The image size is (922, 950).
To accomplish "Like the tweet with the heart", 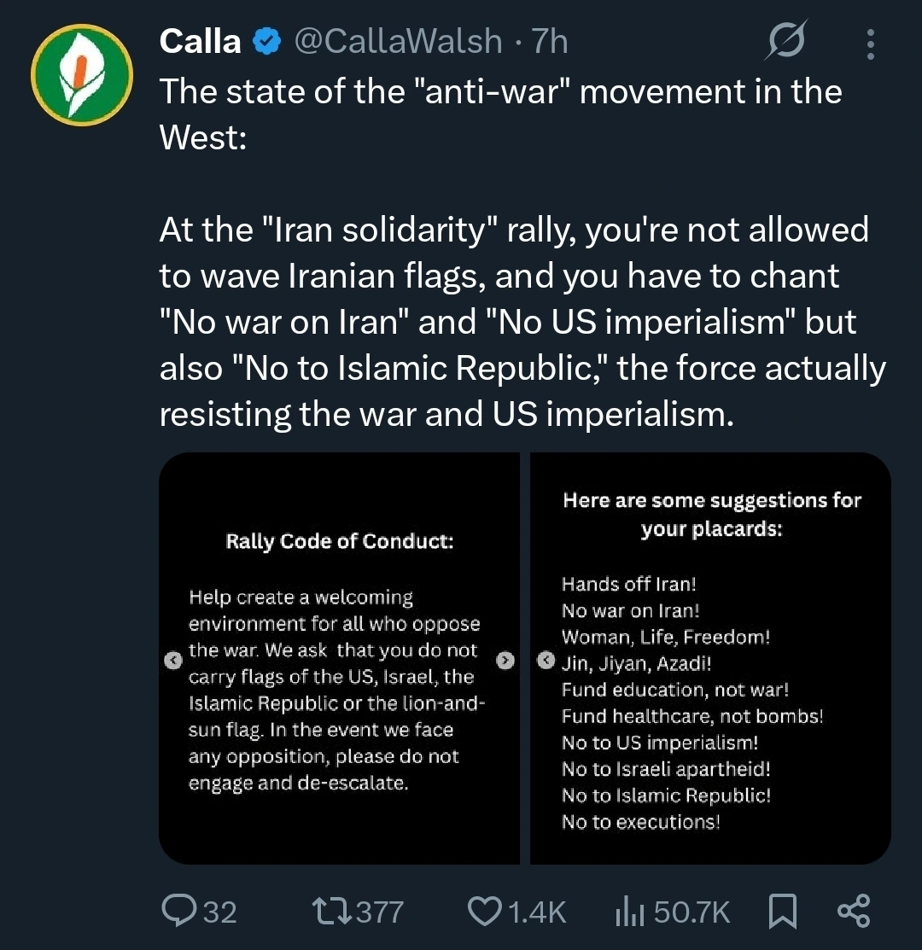I will 485,912.
